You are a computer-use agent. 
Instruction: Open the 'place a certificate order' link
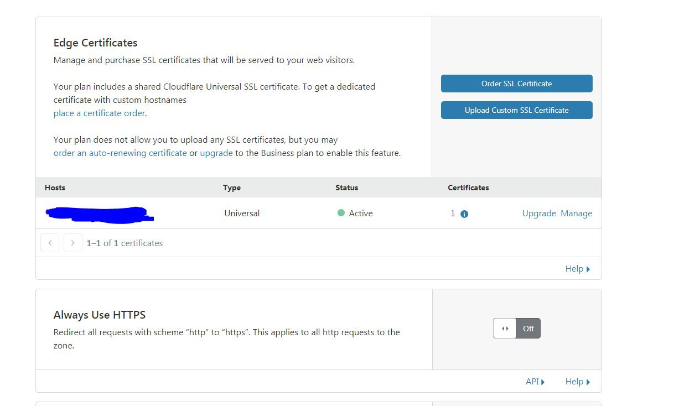click(x=100, y=113)
